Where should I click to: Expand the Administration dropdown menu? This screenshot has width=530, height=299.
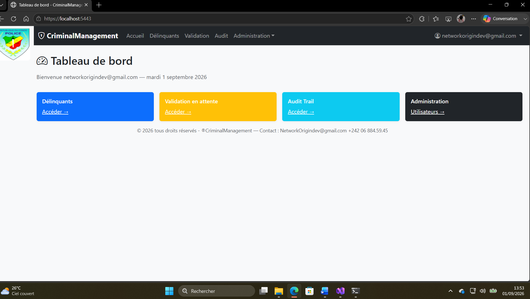point(254,36)
